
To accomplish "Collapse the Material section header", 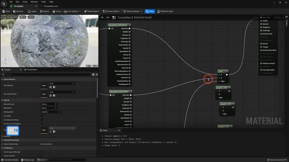I will [x=2, y=100].
